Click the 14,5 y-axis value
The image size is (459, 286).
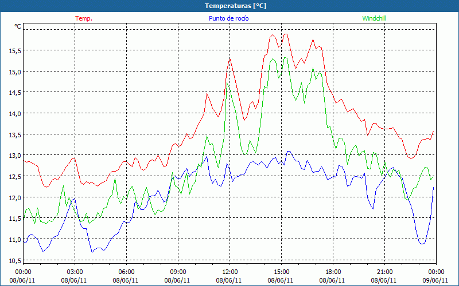[x=15, y=93]
